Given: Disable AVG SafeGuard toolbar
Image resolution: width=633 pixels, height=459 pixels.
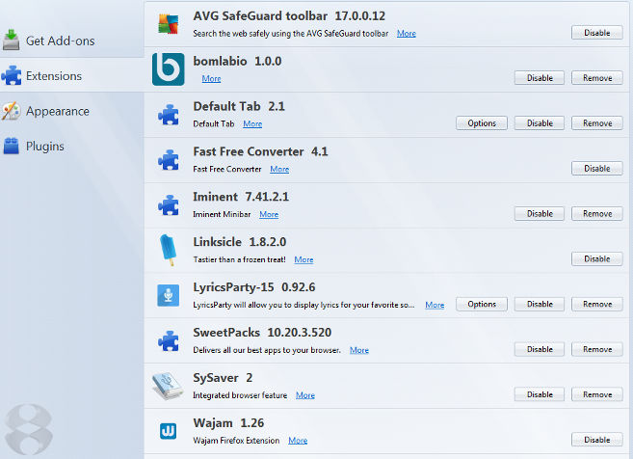Looking at the screenshot, I should coord(597,33).
